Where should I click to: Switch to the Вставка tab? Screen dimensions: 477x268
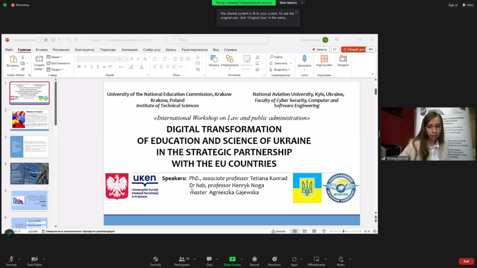coord(41,49)
